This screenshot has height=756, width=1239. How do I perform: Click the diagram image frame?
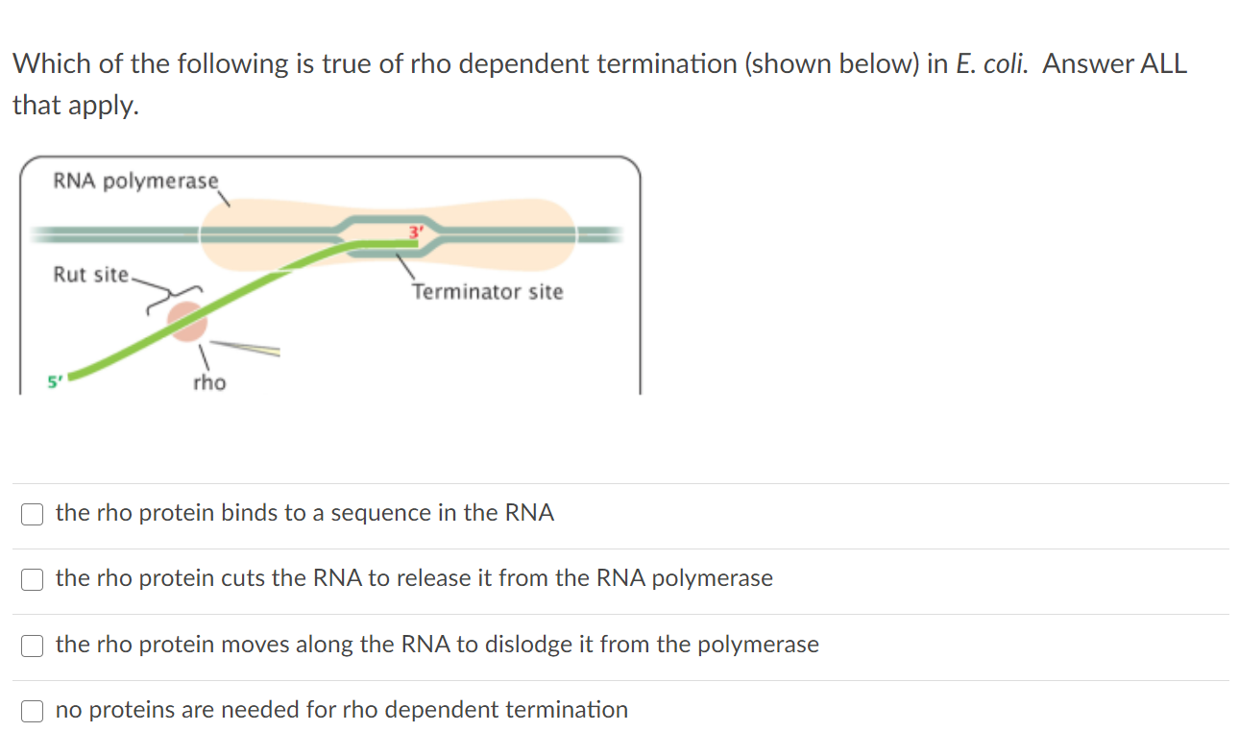point(331,274)
